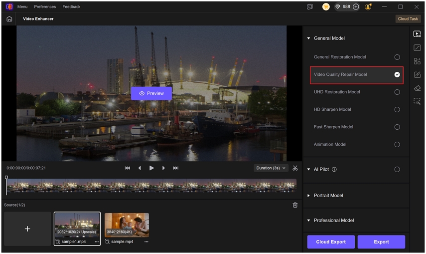426x254 pixels.
Task: Select the sample.mp4 thumbnail
Action: point(127,226)
